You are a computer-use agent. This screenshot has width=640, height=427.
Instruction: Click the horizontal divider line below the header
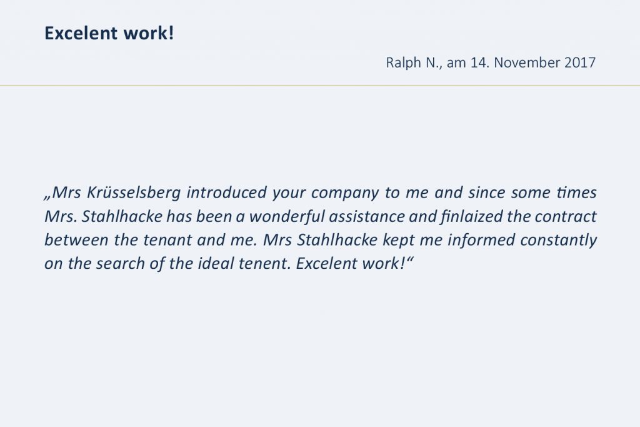[320, 85]
